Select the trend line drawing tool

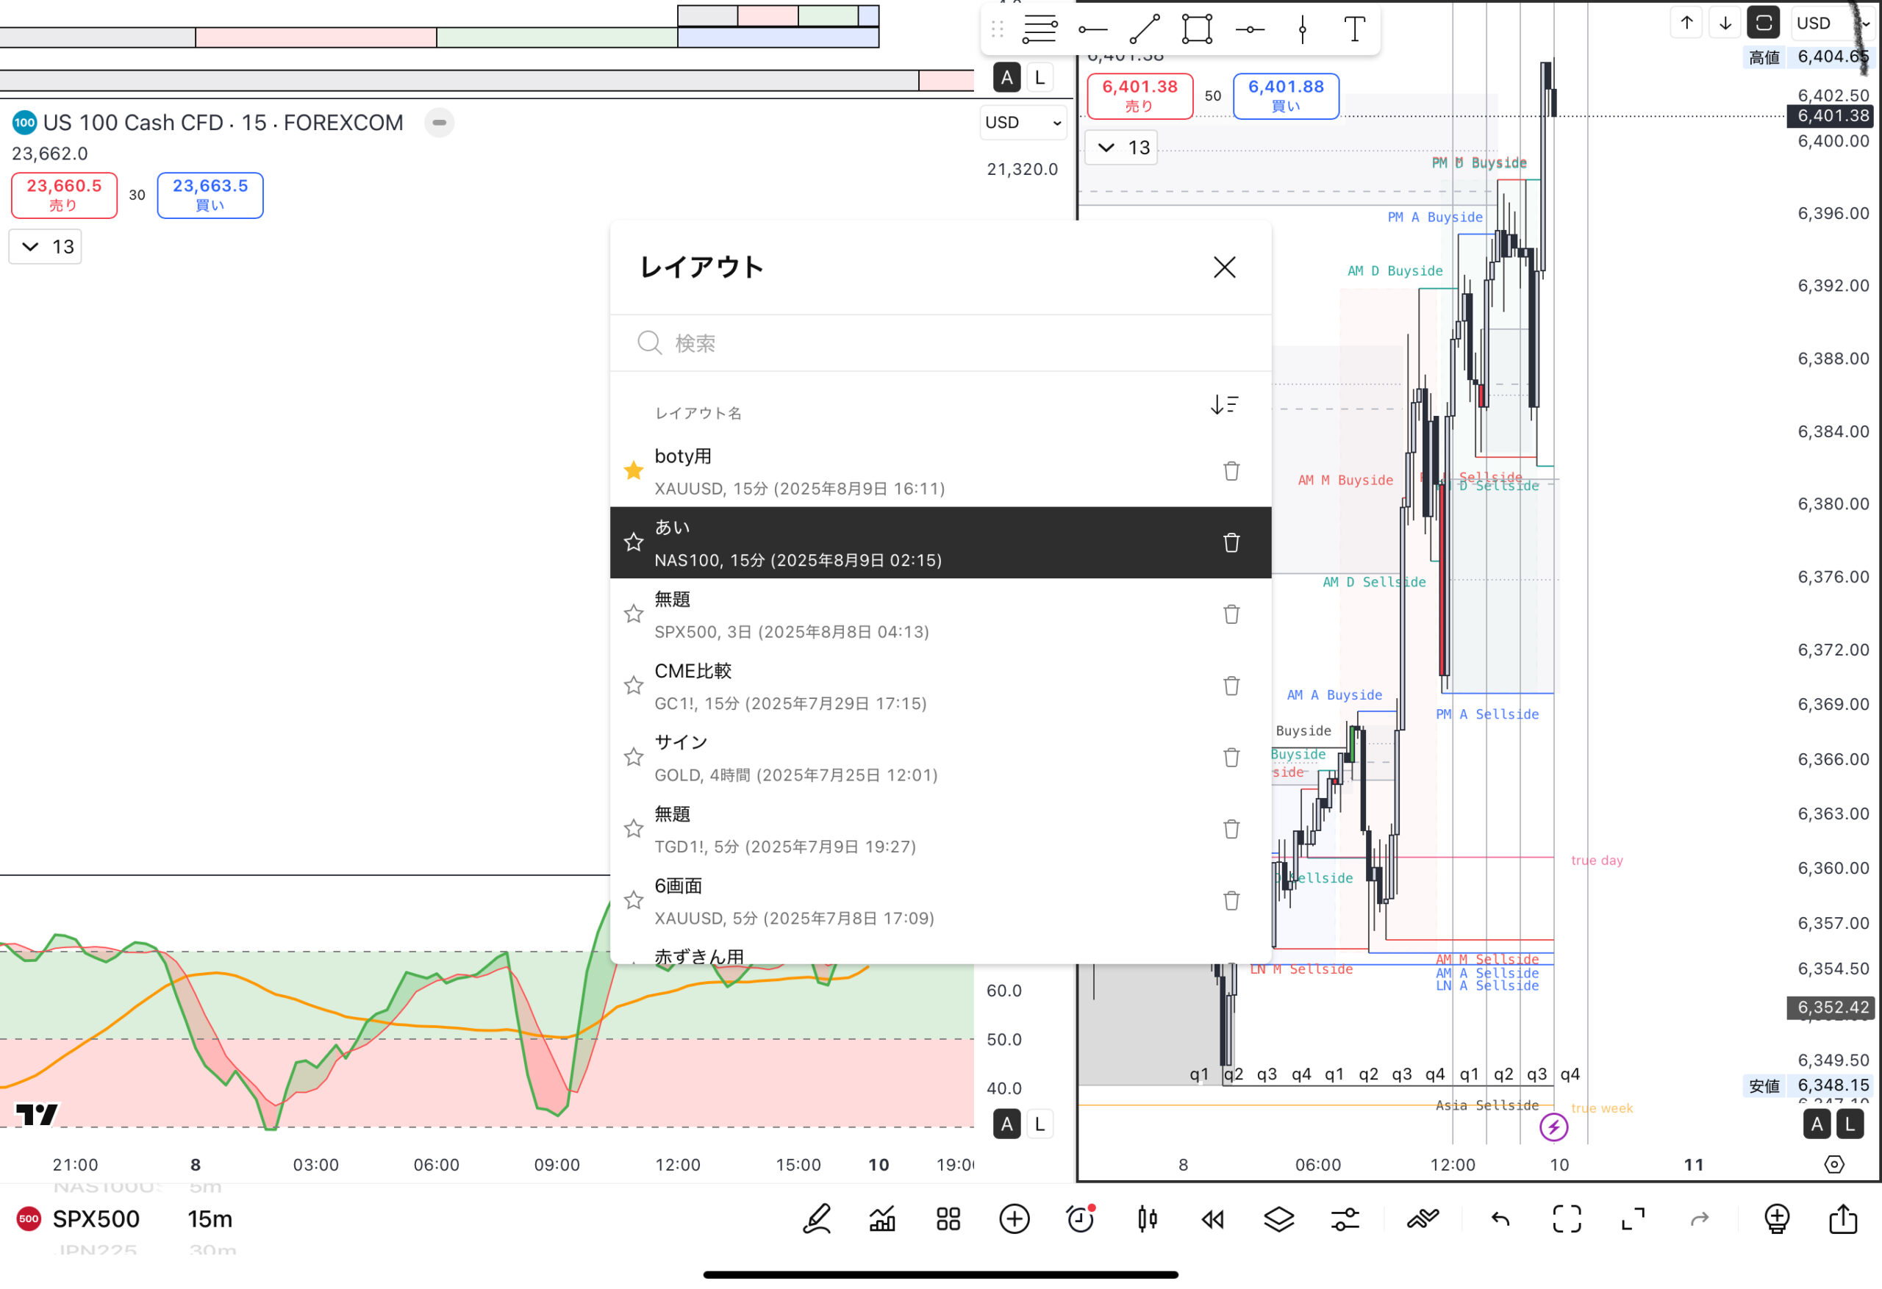tap(1144, 29)
